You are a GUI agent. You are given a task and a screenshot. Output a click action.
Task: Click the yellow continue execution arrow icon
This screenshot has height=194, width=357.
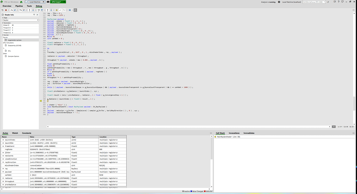click(56, 10)
